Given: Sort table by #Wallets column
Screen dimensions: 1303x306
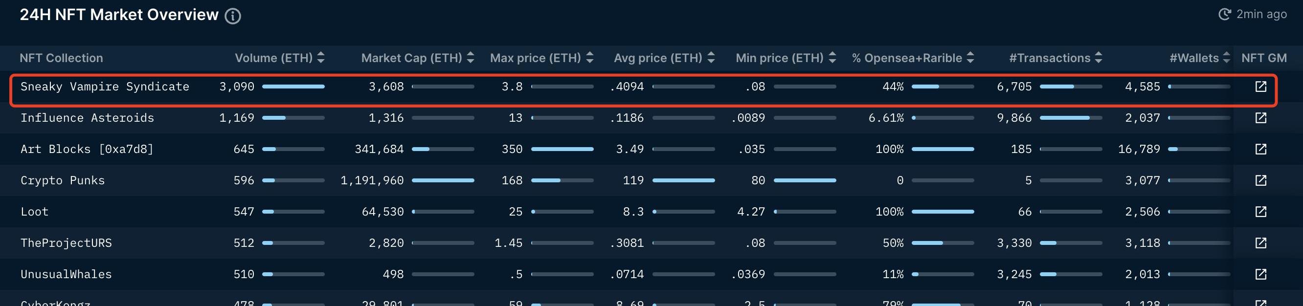Looking at the screenshot, I should [x=1226, y=58].
